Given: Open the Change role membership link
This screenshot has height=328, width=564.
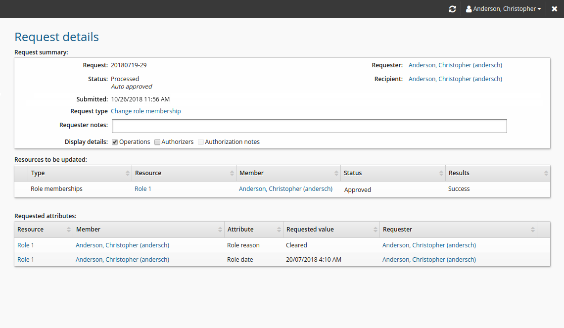Looking at the screenshot, I should pyautogui.click(x=146, y=111).
